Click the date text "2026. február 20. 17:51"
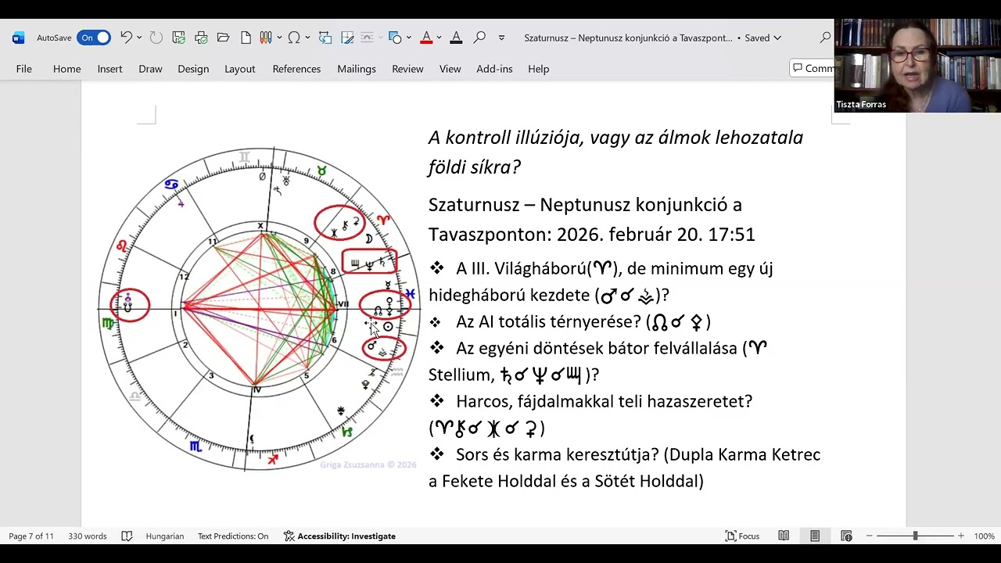The height and width of the screenshot is (563, 1001). (x=656, y=235)
